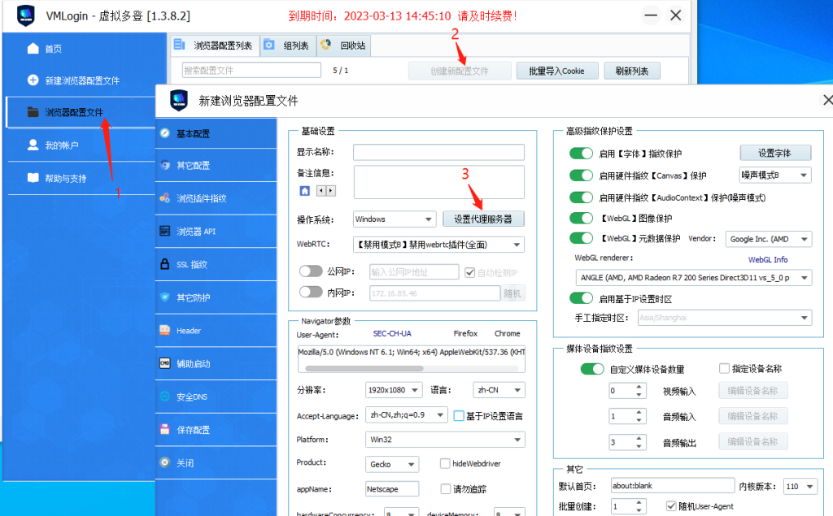Screen dimensions: 833x516
Task: Click the icon beside 其它配置
Action: [x=164, y=165]
